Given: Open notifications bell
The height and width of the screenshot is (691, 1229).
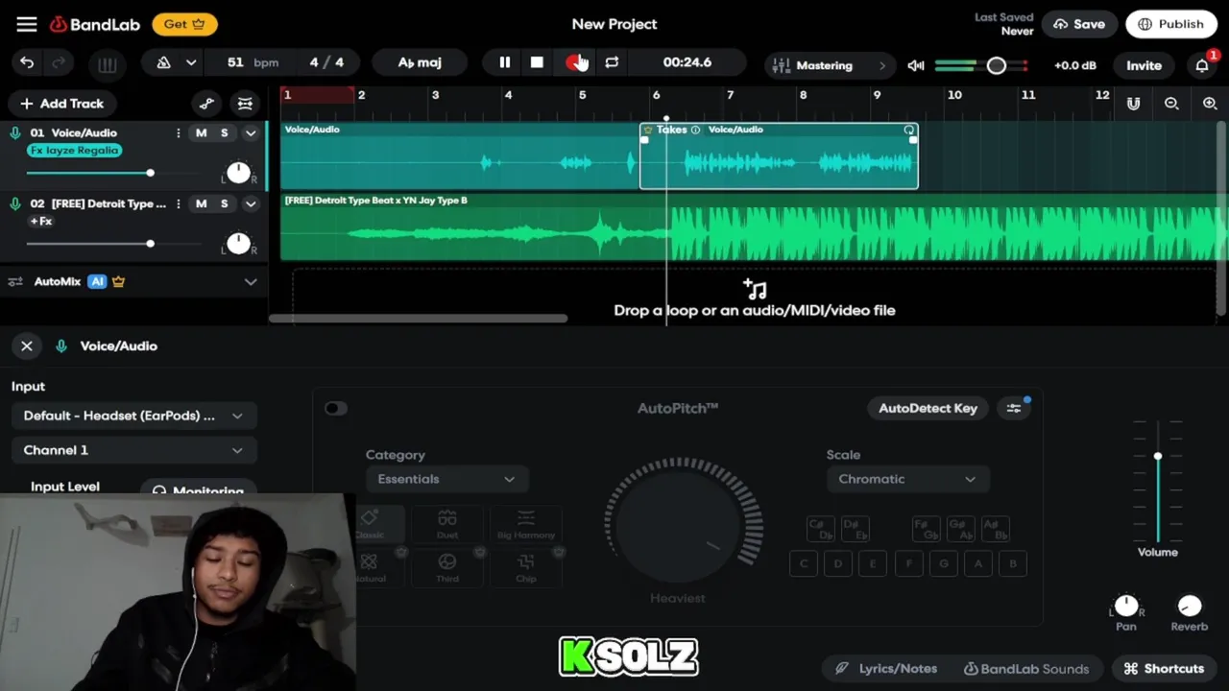Looking at the screenshot, I should click(x=1202, y=65).
